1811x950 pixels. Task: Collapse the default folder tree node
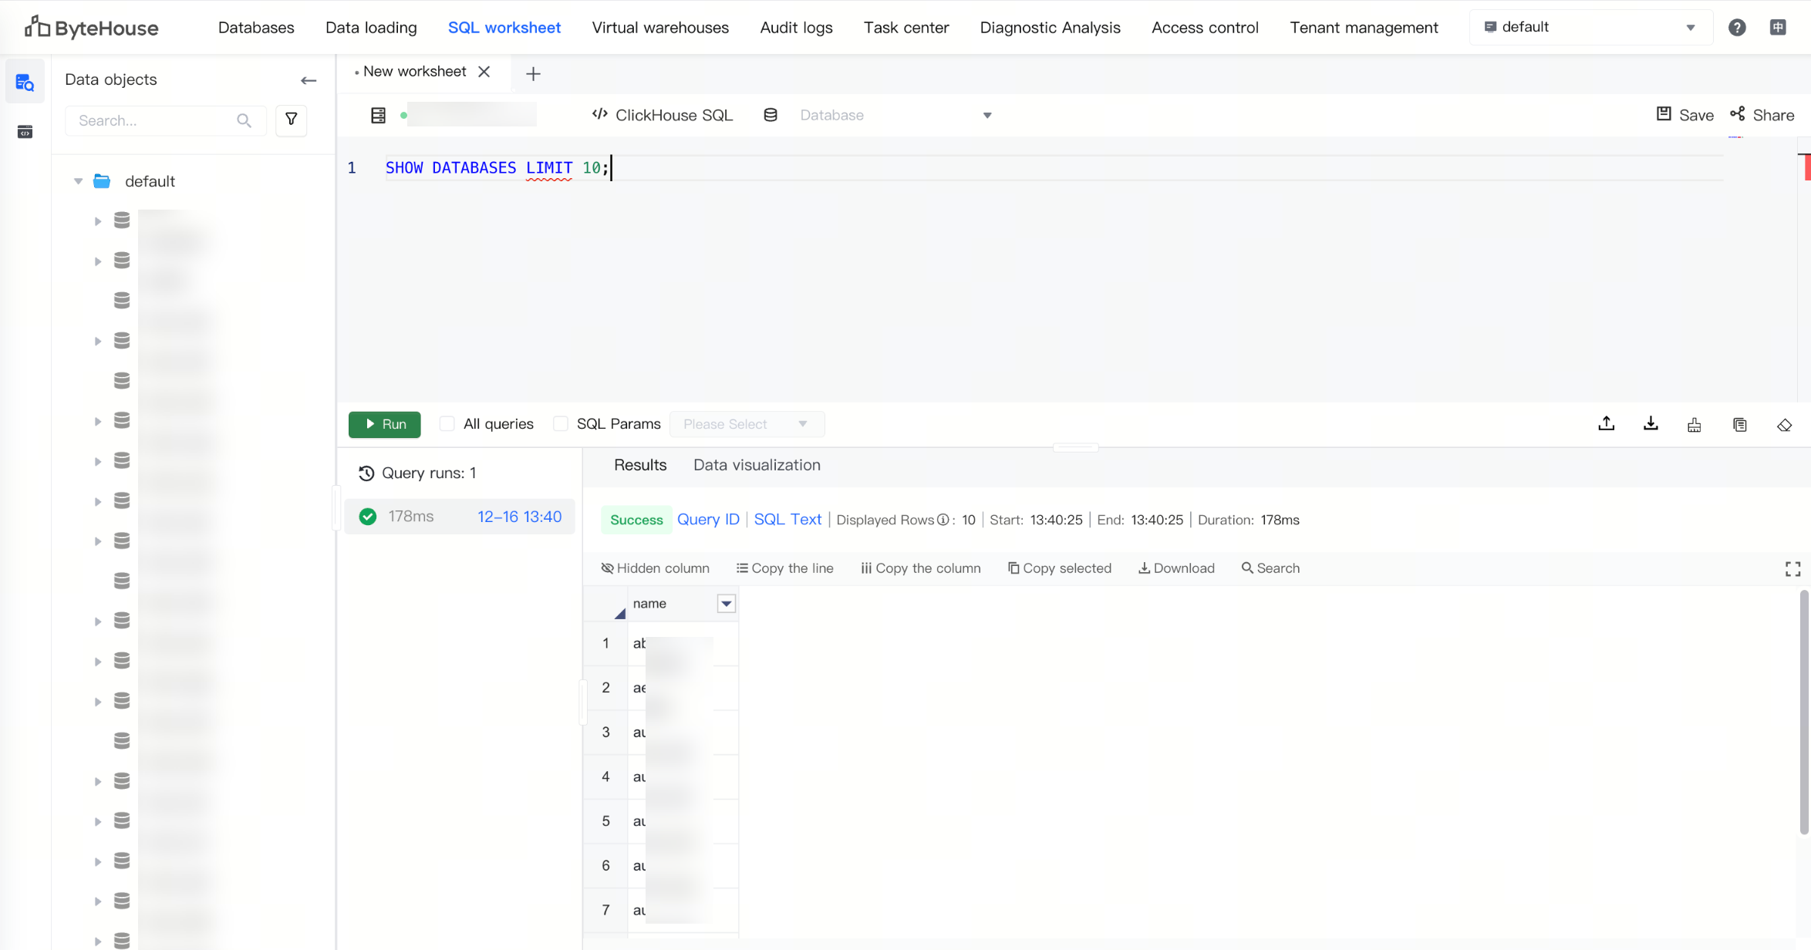(78, 181)
